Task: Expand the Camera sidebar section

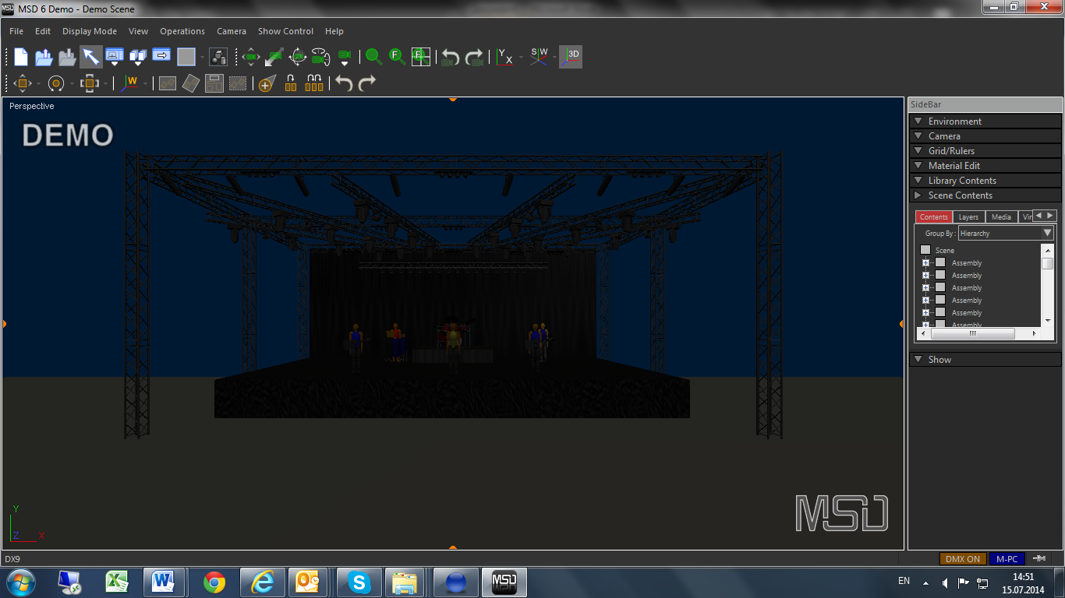Action: [985, 136]
